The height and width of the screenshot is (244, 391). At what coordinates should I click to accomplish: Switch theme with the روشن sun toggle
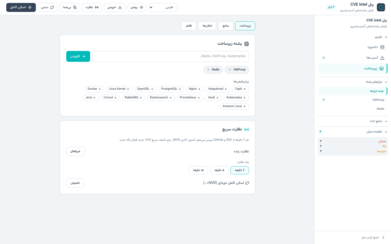pyautogui.click(x=137, y=7)
